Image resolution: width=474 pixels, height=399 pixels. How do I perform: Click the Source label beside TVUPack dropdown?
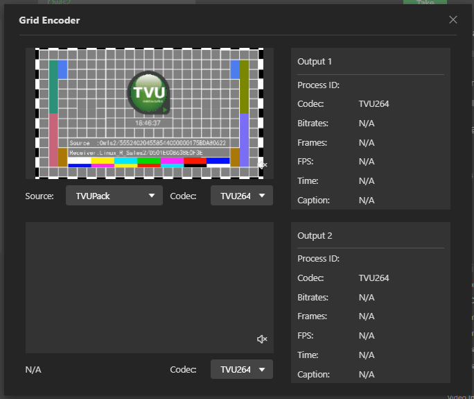[x=39, y=196]
